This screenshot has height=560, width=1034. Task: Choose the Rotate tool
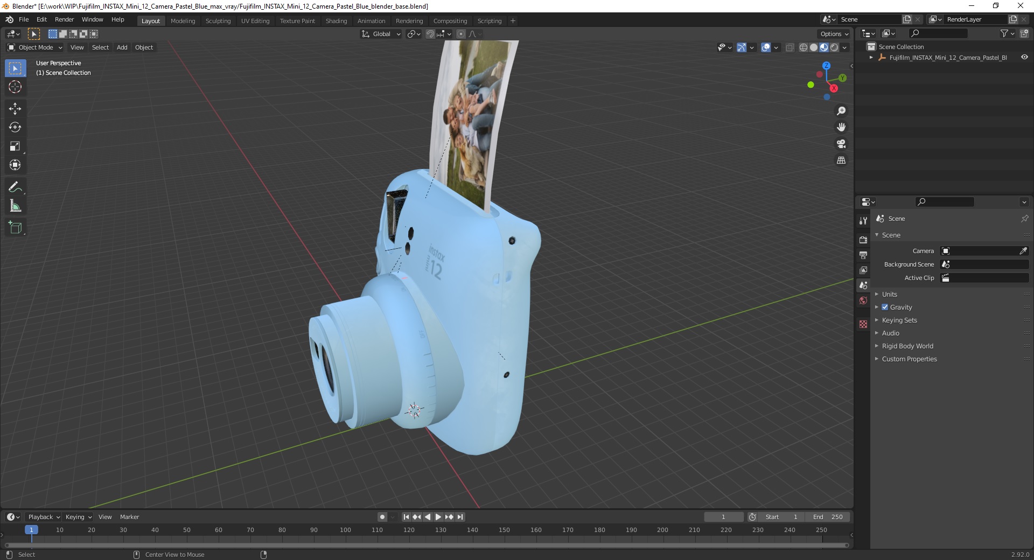15,128
